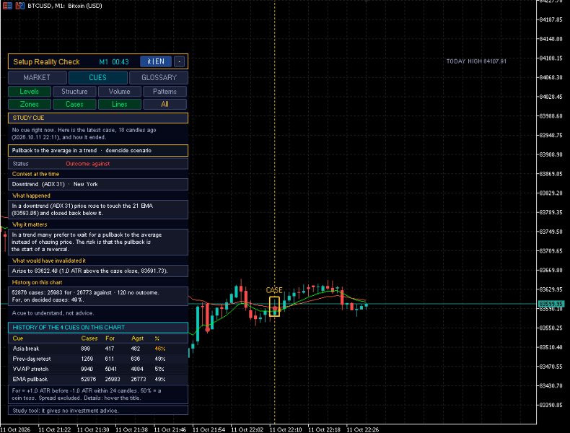
Task: Click the HISTORY OF THE 4 CUES title
Action: coord(98,328)
